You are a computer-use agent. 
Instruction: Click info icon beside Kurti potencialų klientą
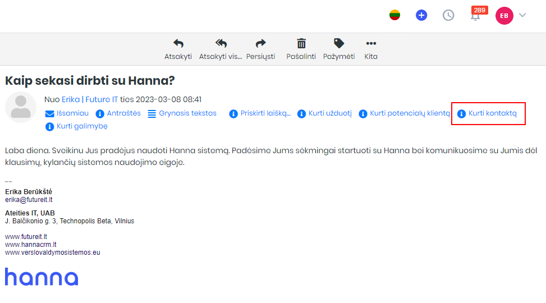pos(363,114)
